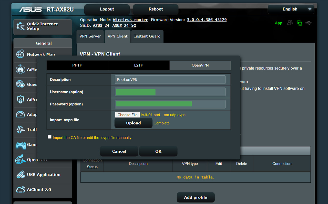Screen dimensions: 328x204
Task: Click firmware version 3.0.0.4.386_43129 link
Action: click(207, 20)
